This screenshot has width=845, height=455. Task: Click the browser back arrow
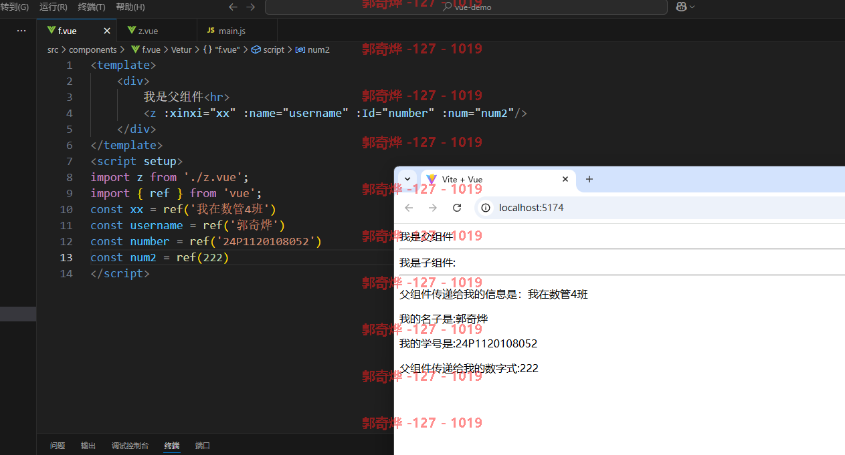pos(409,208)
